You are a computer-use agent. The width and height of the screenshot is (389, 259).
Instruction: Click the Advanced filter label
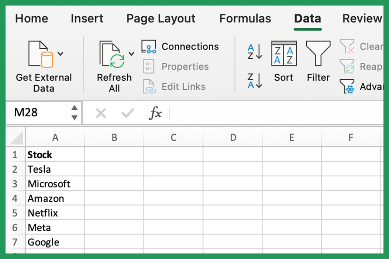[x=372, y=87]
